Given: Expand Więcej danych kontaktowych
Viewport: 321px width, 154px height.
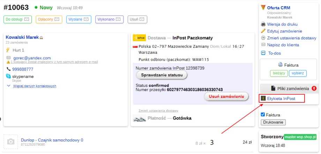Looking at the screenshot, I should point(34,86).
